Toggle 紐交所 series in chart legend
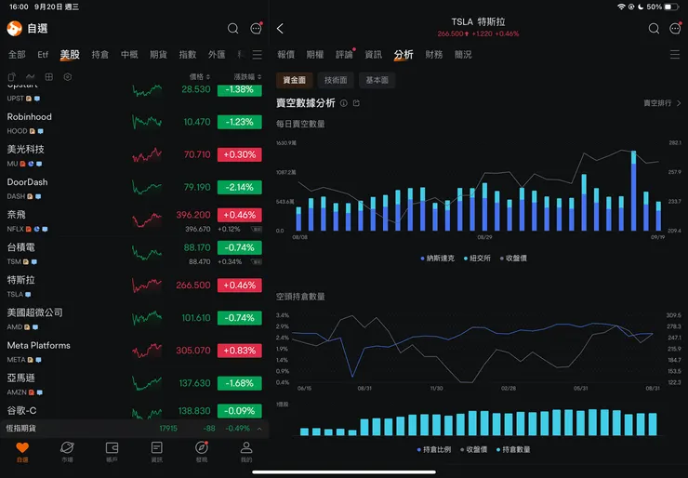Screen dimensions: 688x478 477,259
